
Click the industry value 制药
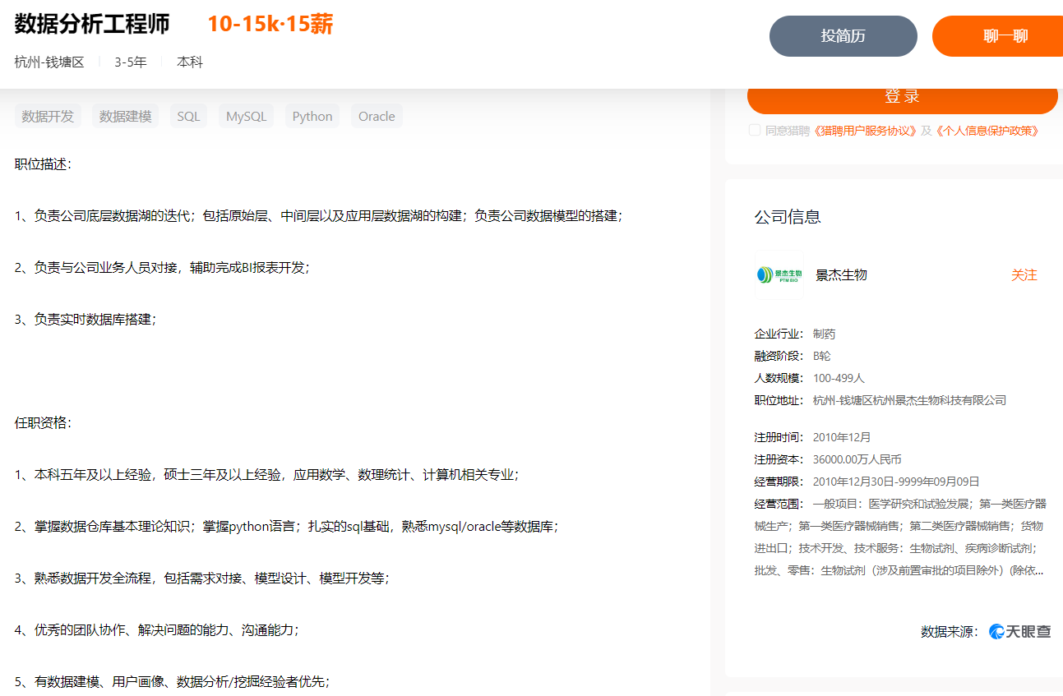point(824,334)
